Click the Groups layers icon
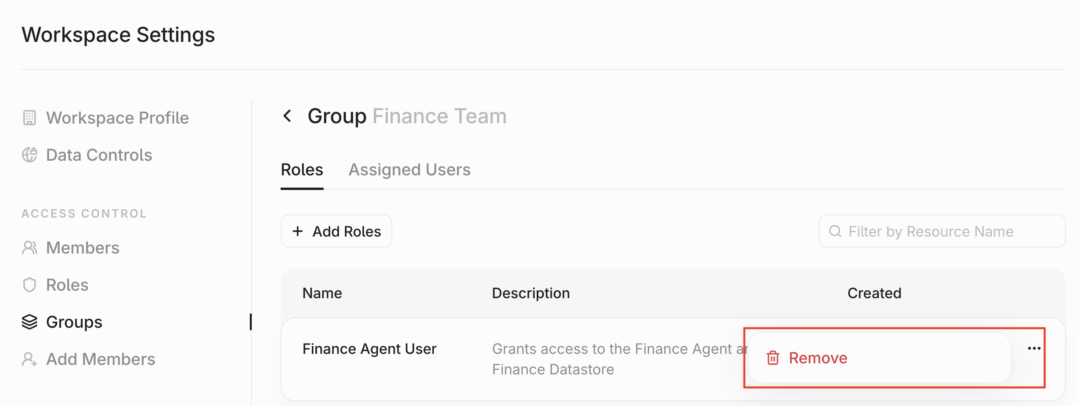The height and width of the screenshot is (406, 1079). click(x=29, y=322)
